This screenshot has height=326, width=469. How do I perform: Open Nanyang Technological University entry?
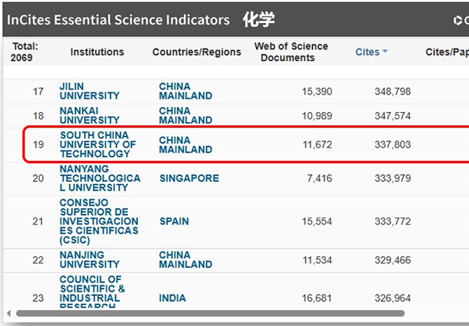pyautogui.click(x=100, y=178)
